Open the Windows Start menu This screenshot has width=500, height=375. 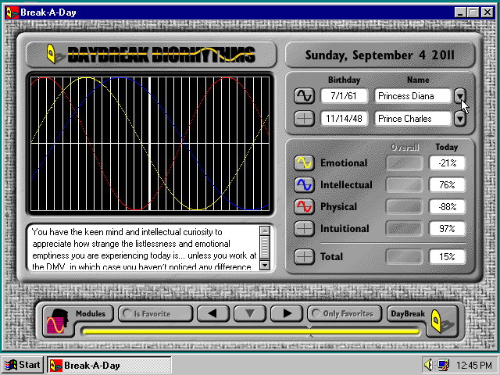pyautogui.click(x=23, y=365)
